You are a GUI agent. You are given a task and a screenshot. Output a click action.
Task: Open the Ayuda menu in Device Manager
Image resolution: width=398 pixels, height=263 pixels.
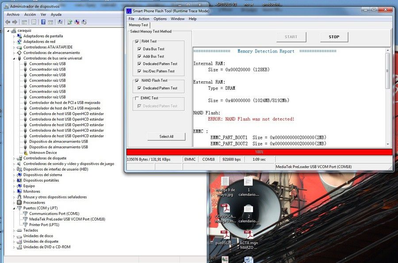[x=56, y=15]
